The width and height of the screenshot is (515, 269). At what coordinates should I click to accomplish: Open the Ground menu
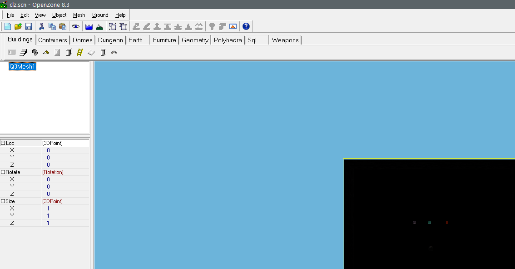coord(100,15)
